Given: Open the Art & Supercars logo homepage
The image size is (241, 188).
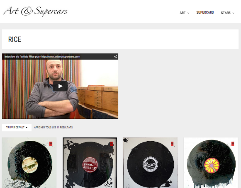Looking at the screenshot, I should (35, 11).
